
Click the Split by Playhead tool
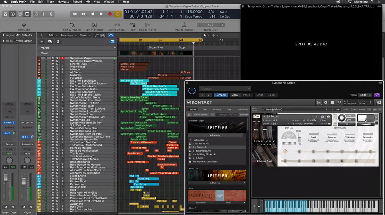72,25
